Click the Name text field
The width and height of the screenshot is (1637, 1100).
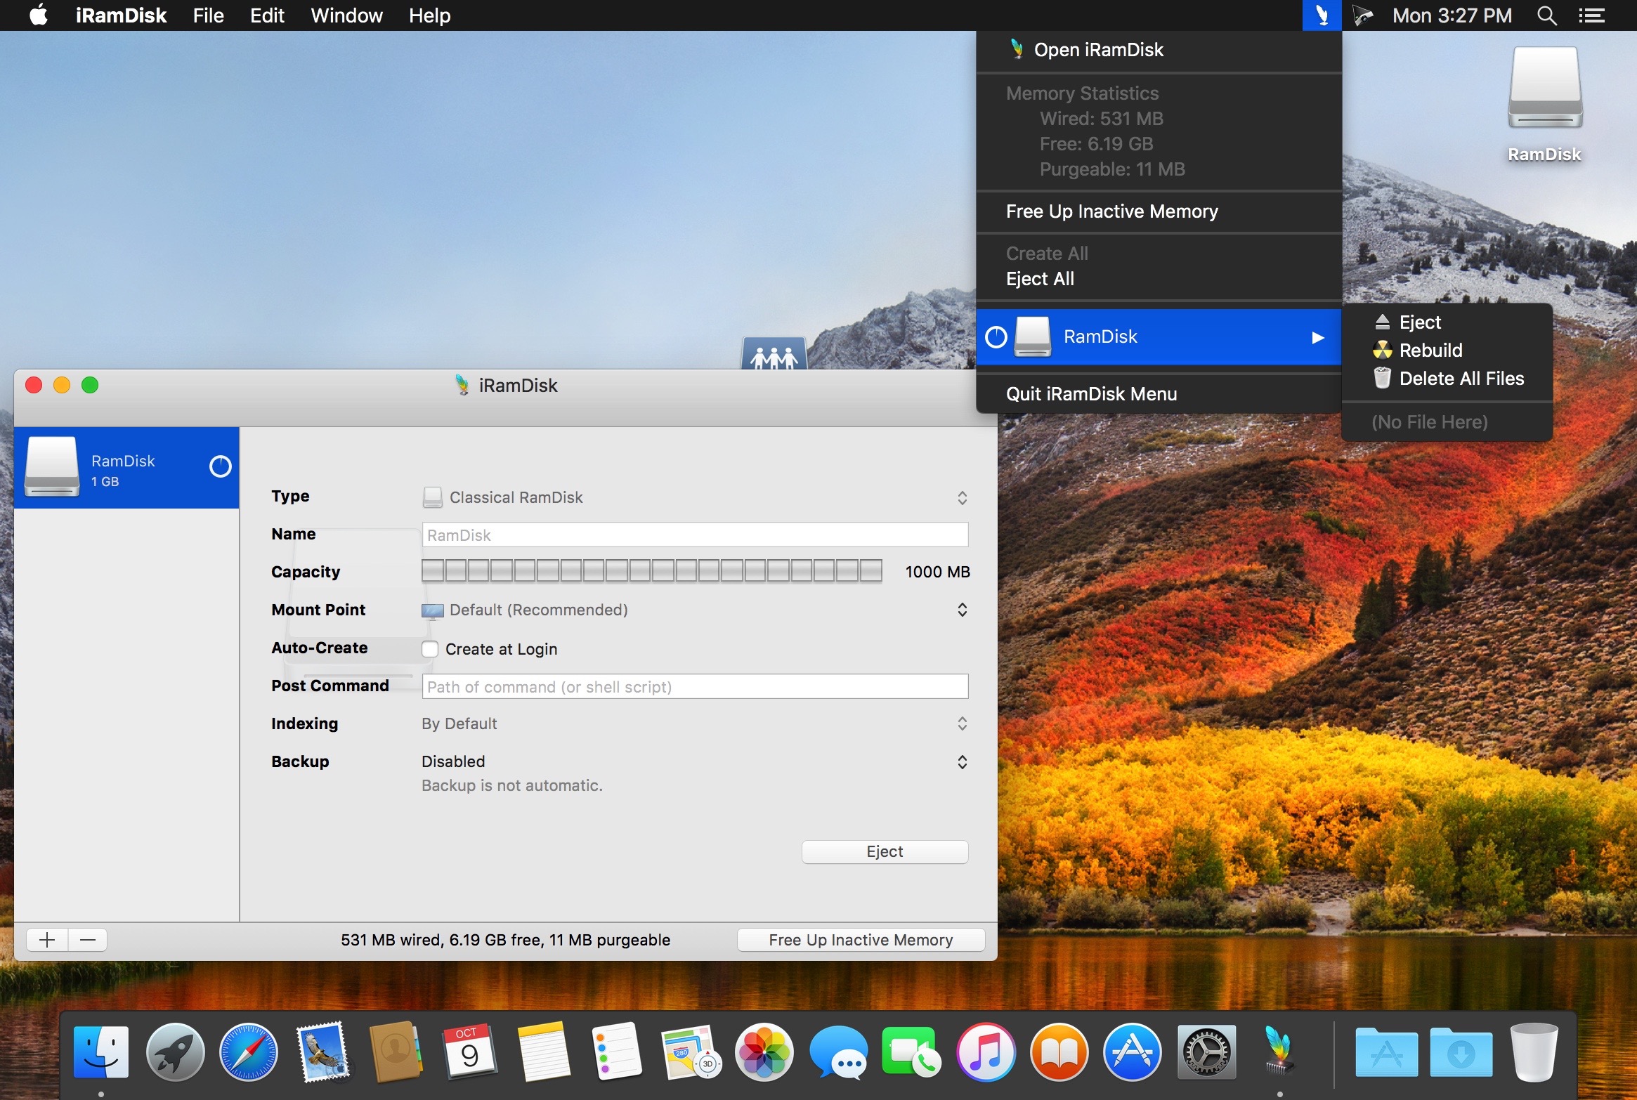point(695,535)
